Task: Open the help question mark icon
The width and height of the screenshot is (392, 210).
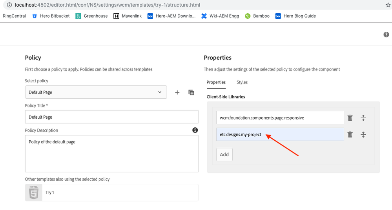Action: [x=386, y=34]
